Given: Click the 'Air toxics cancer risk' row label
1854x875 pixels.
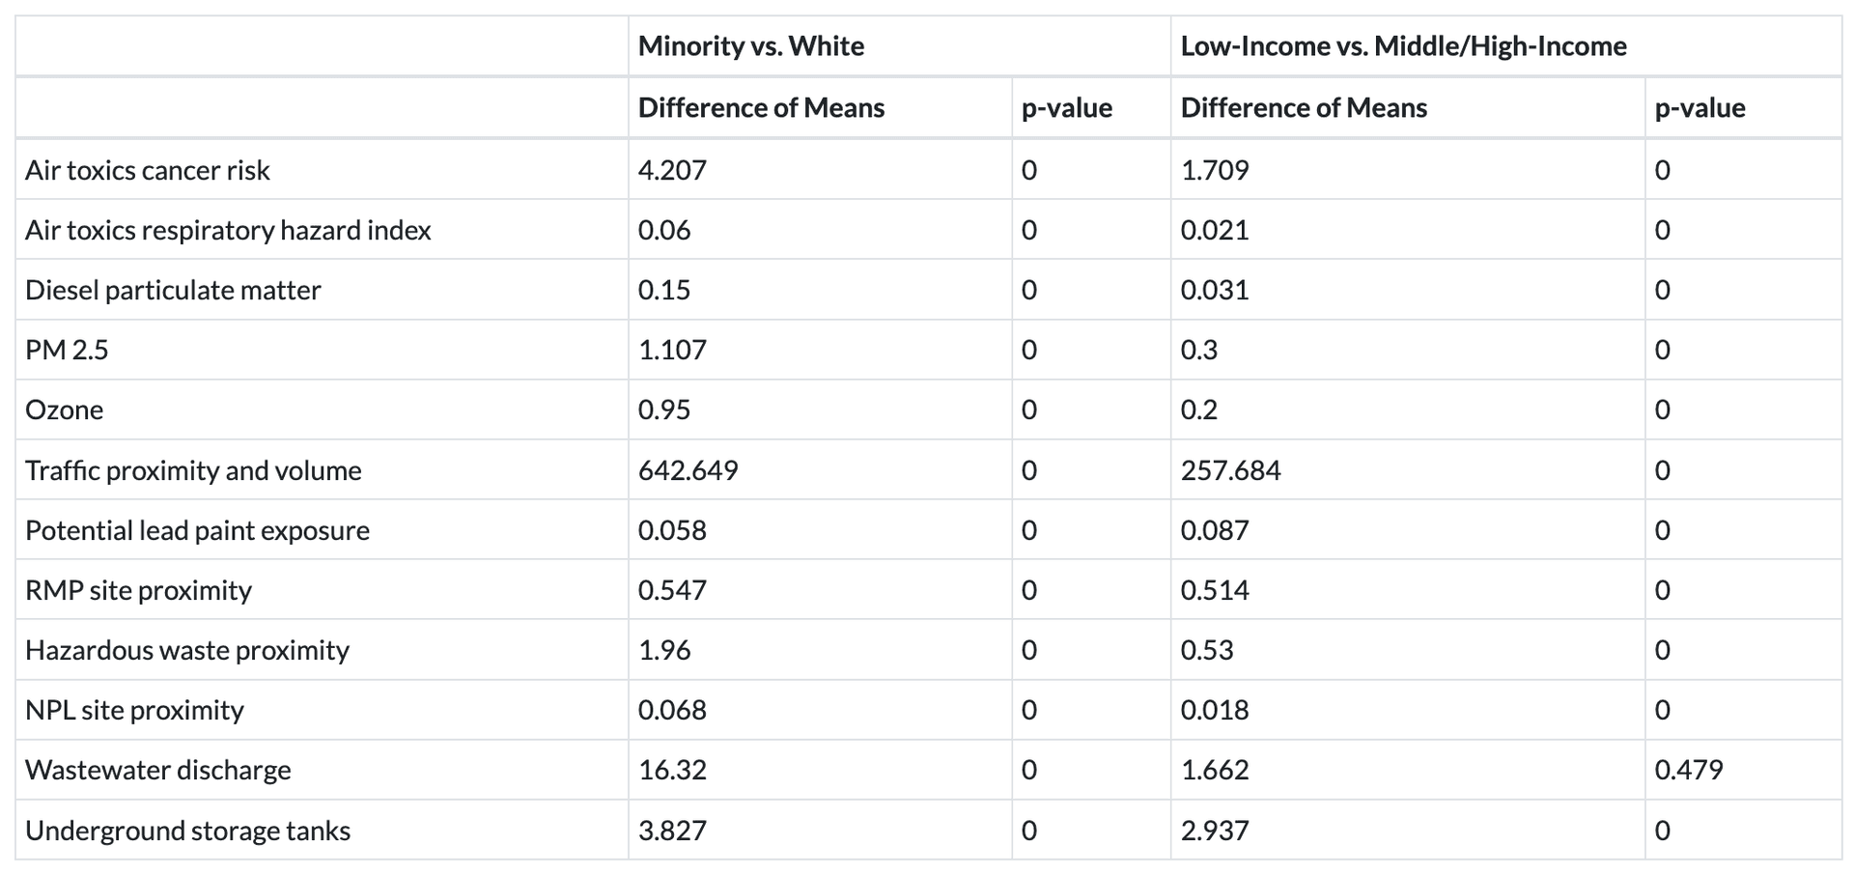Looking at the screenshot, I should (x=148, y=170).
